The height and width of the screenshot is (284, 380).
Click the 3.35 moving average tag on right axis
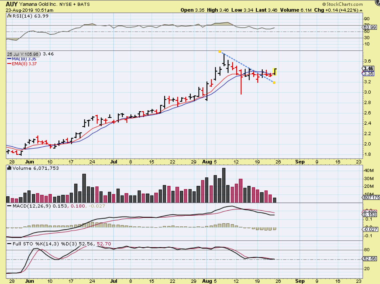(x=368, y=74)
